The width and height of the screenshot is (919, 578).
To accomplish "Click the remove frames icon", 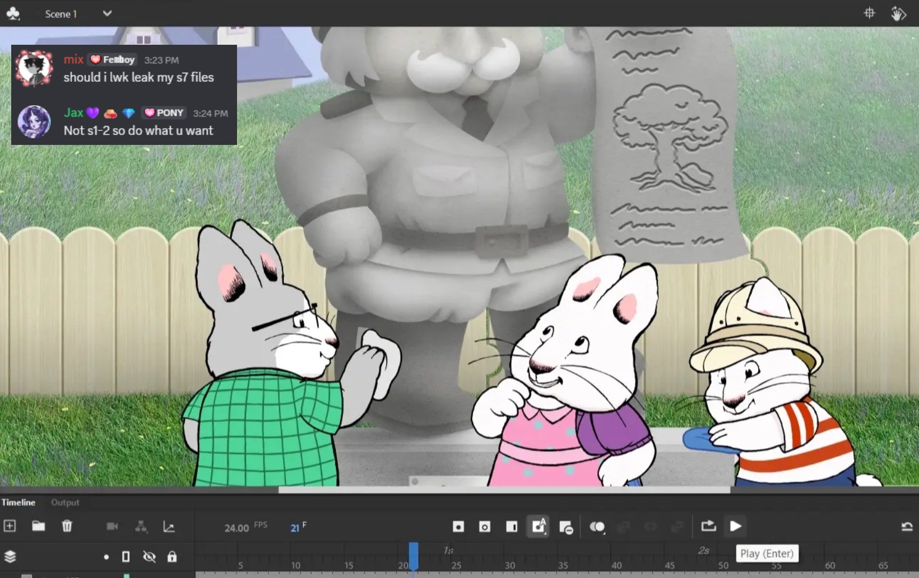I will (566, 527).
